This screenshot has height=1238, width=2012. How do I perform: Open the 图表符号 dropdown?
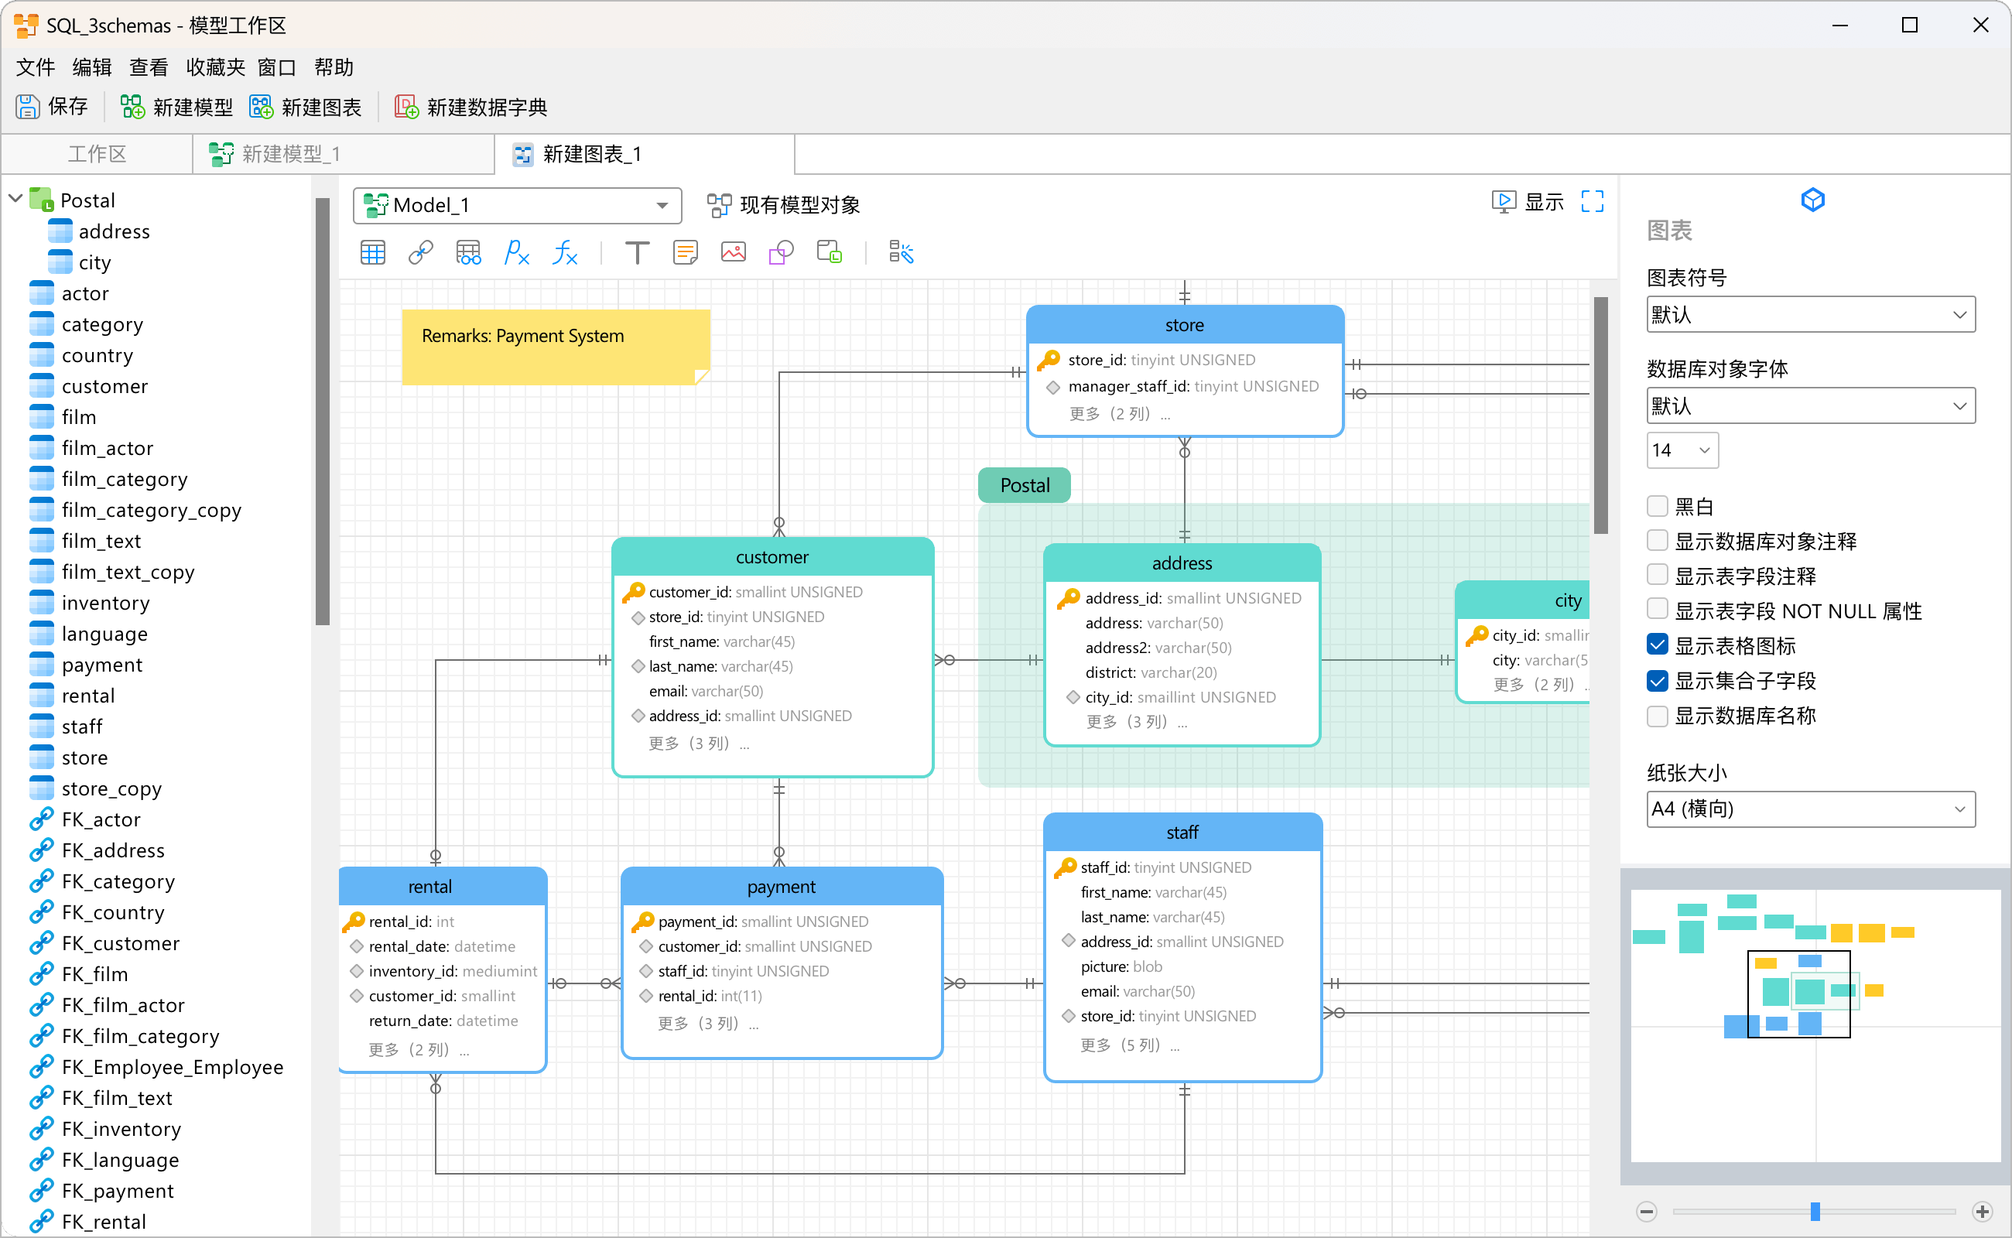pyautogui.click(x=1811, y=314)
